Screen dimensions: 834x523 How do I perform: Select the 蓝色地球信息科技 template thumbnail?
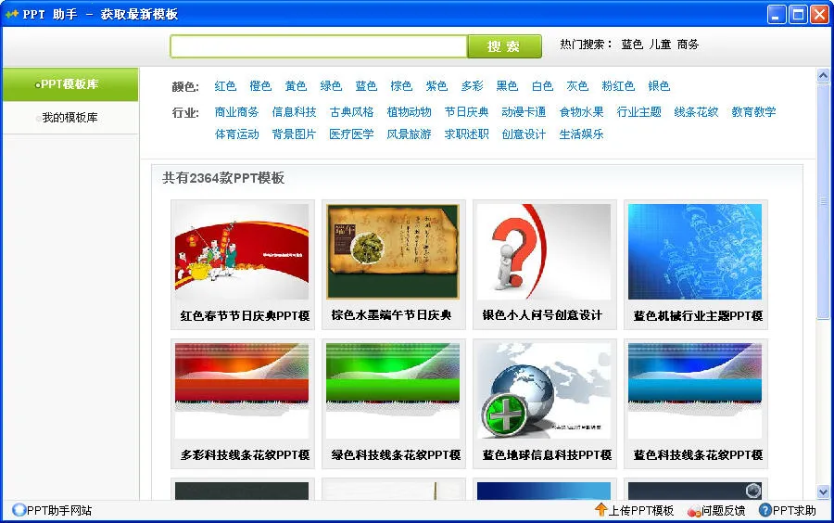point(543,391)
